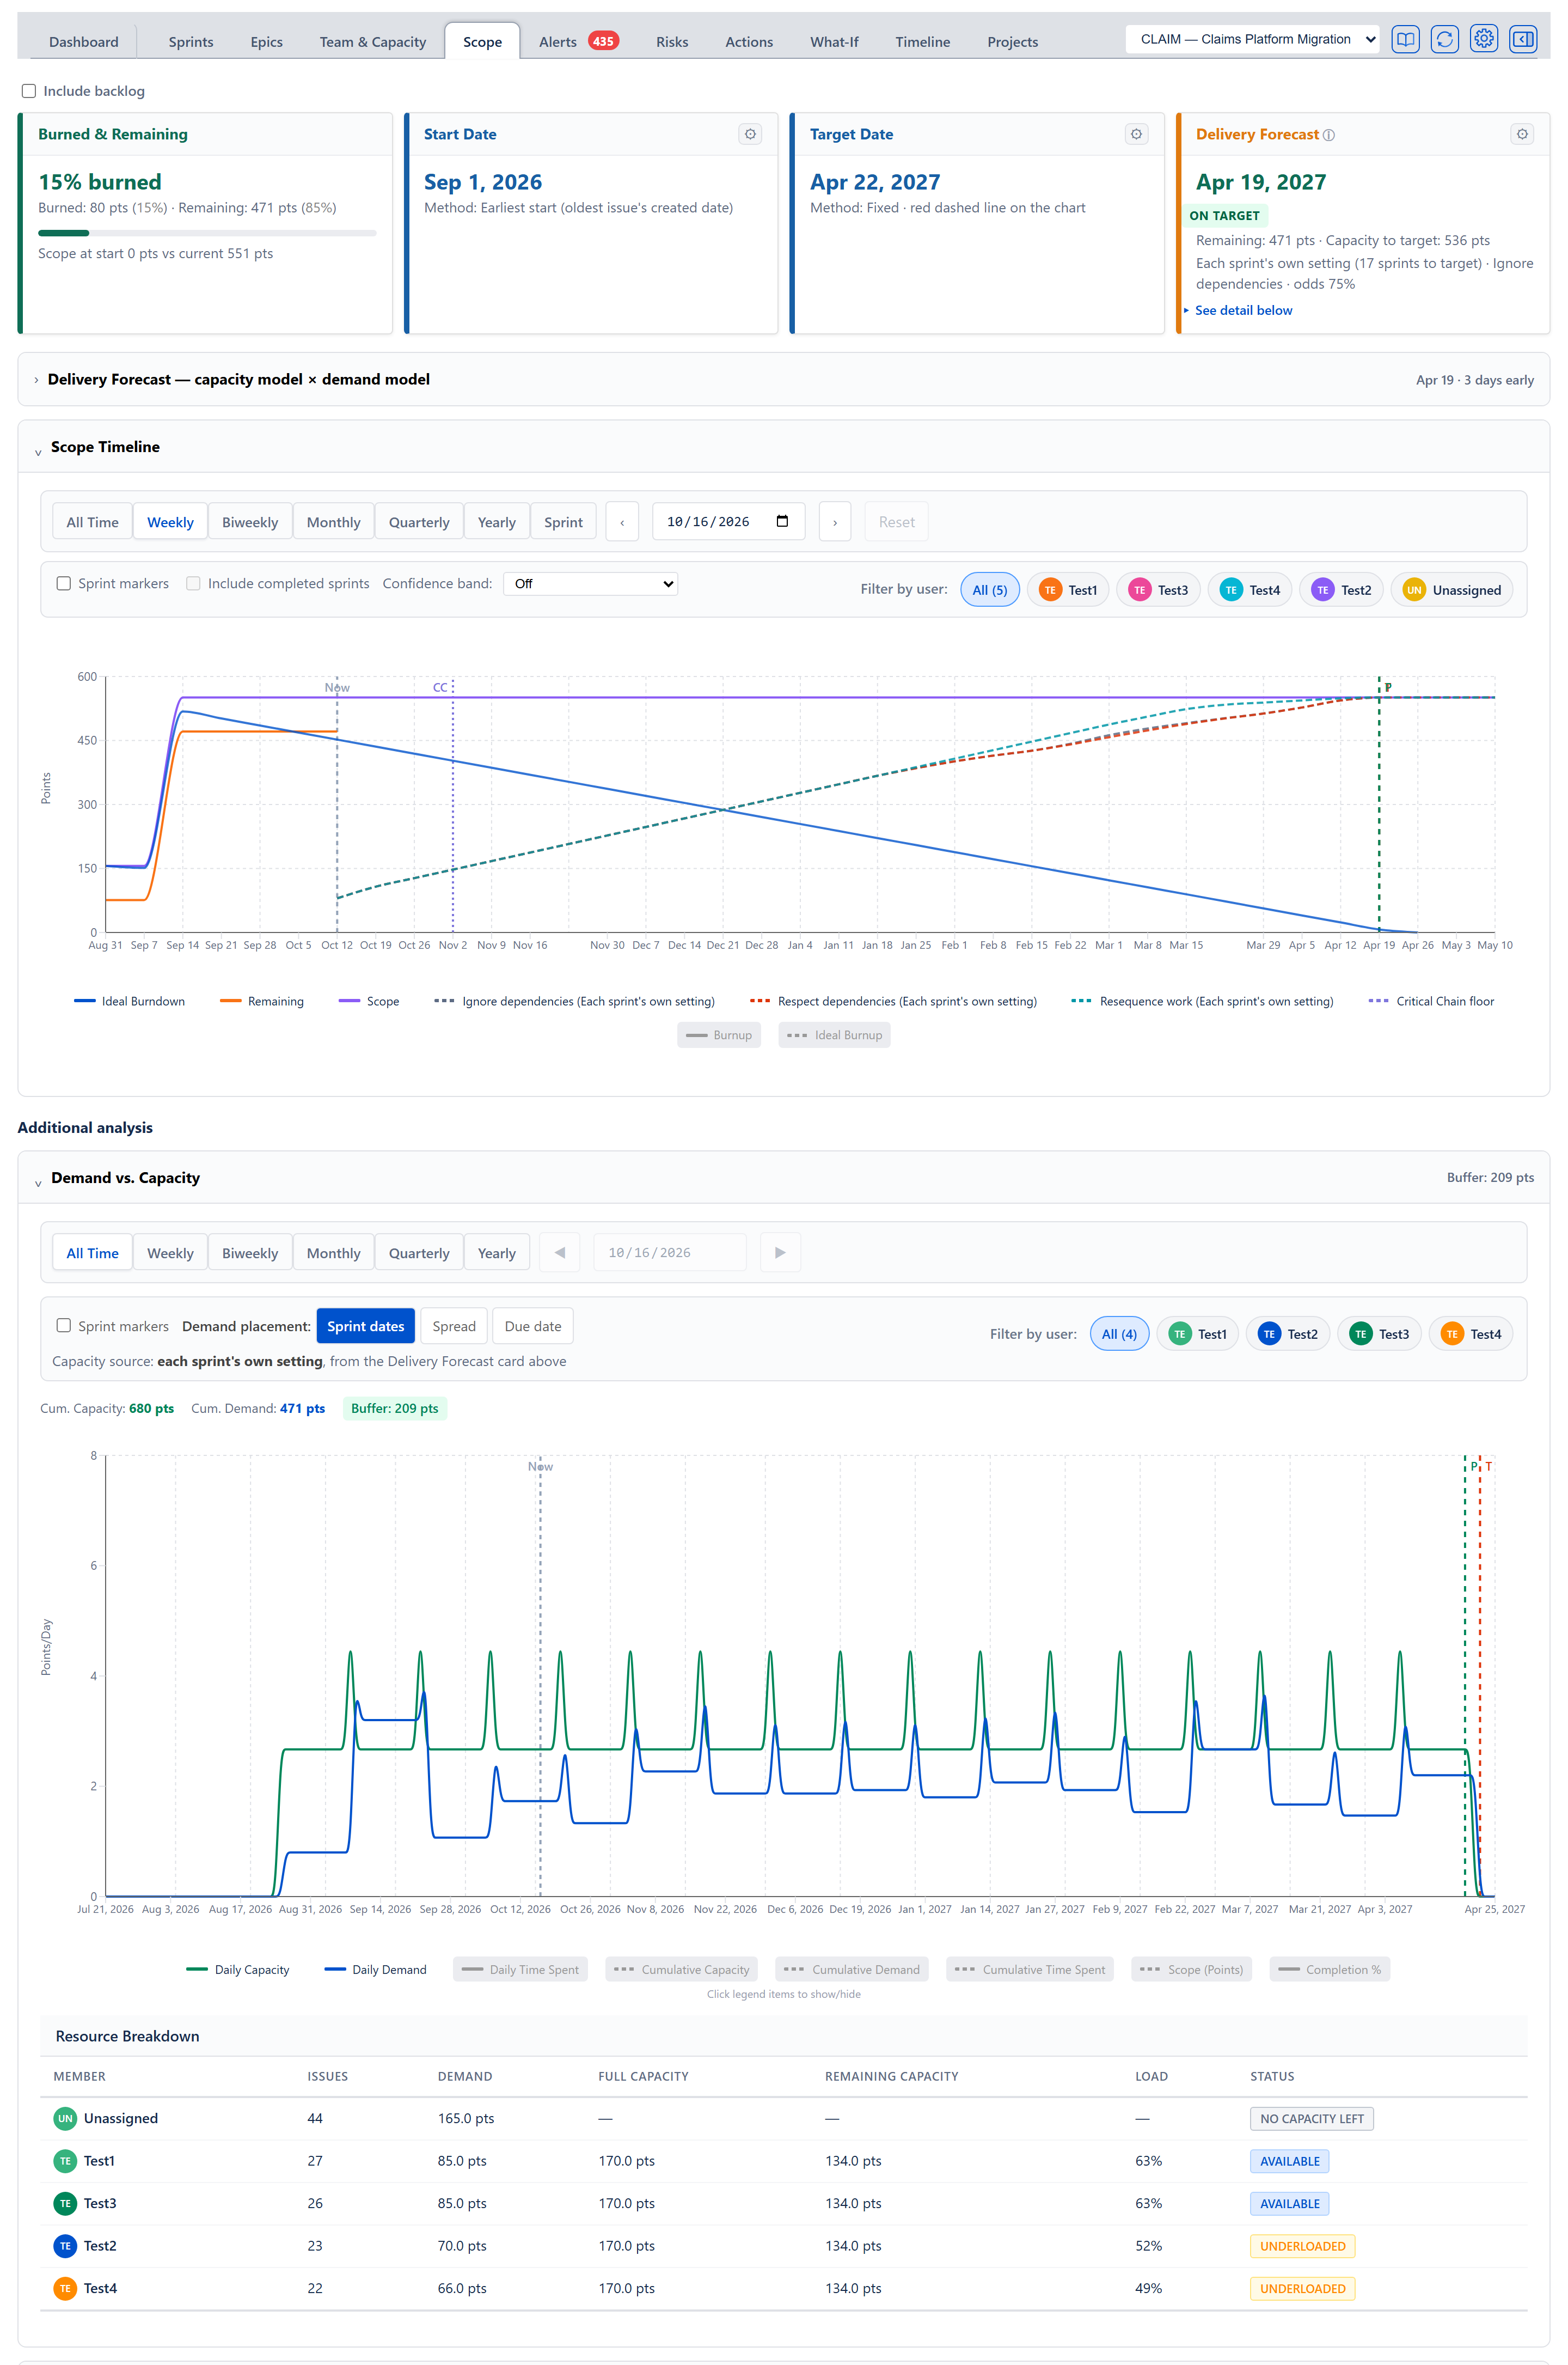Screen dimensions: 1568x2365
Task: Open the Confidence band dropdown
Action: pos(590,583)
